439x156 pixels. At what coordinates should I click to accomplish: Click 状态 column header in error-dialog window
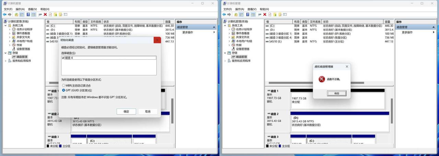(353, 22)
